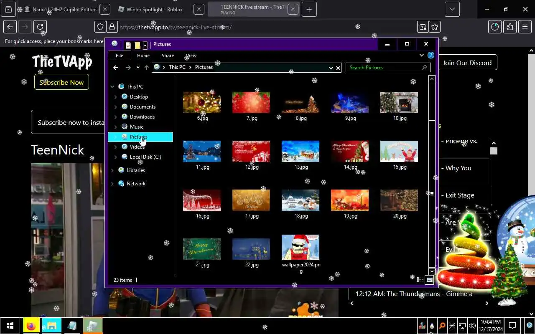Screen dimensions: 535x334
Task: Open the View ribbon tab
Action: pyautogui.click(x=191, y=56)
